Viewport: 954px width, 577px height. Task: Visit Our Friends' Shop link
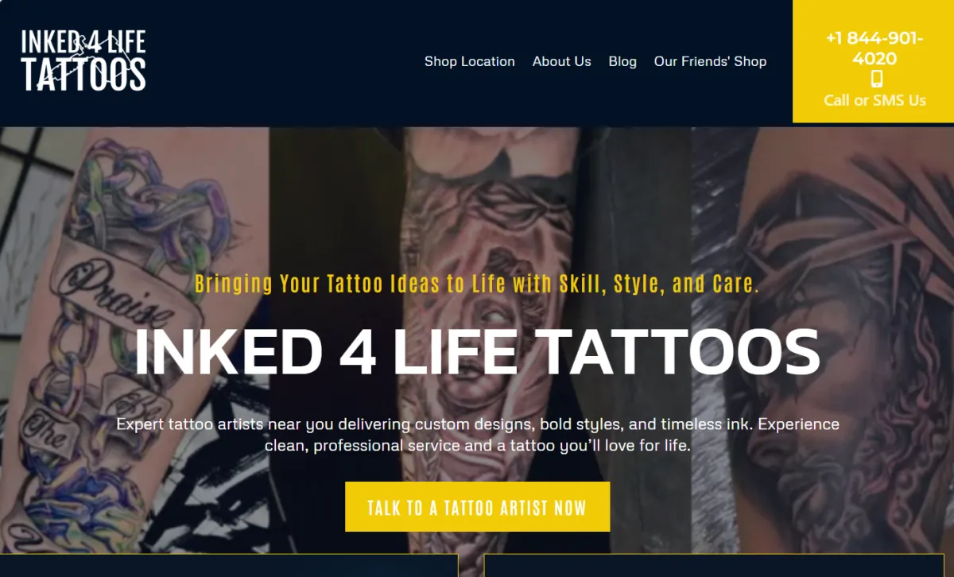point(710,61)
